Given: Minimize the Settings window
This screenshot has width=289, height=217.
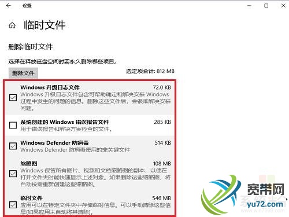Looking at the screenshot, I should click(249, 6).
